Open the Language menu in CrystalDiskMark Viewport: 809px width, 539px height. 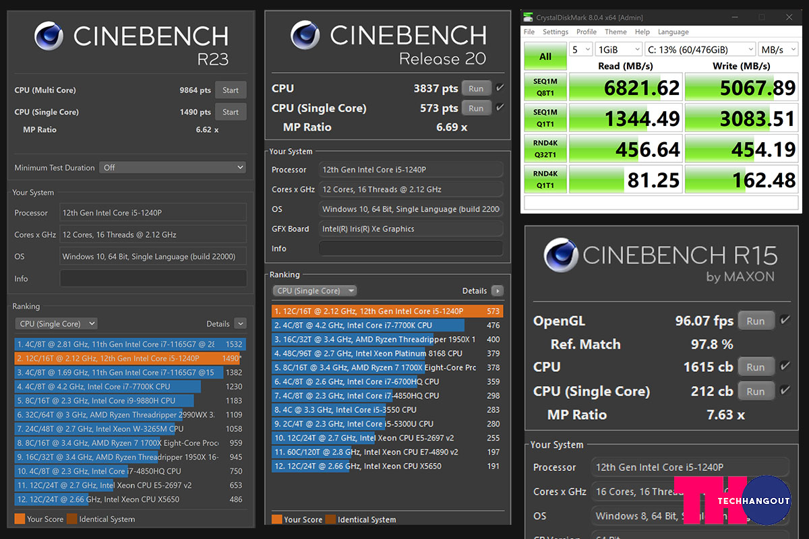click(x=673, y=32)
